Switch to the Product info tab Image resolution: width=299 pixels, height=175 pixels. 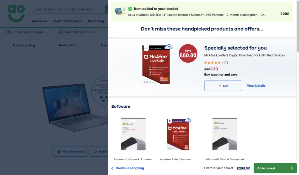67,45
